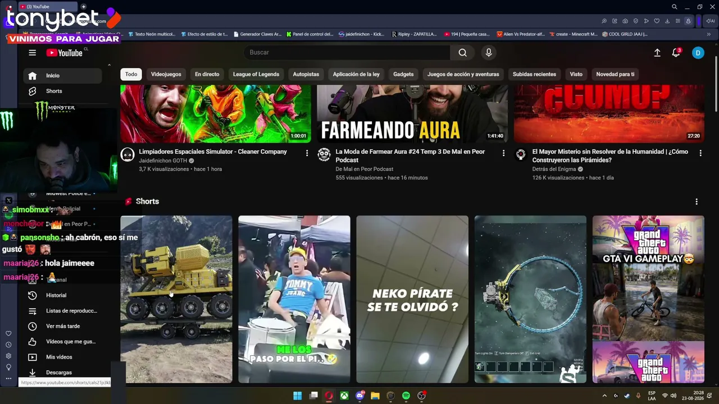
Task: Open the upload video icon
Action: coord(657,53)
